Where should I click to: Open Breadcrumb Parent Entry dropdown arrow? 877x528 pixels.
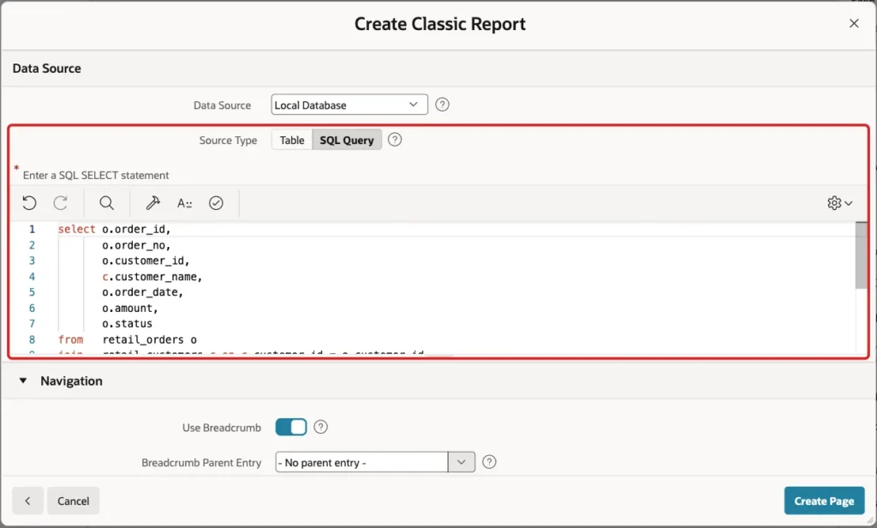click(x=462, y=462)
